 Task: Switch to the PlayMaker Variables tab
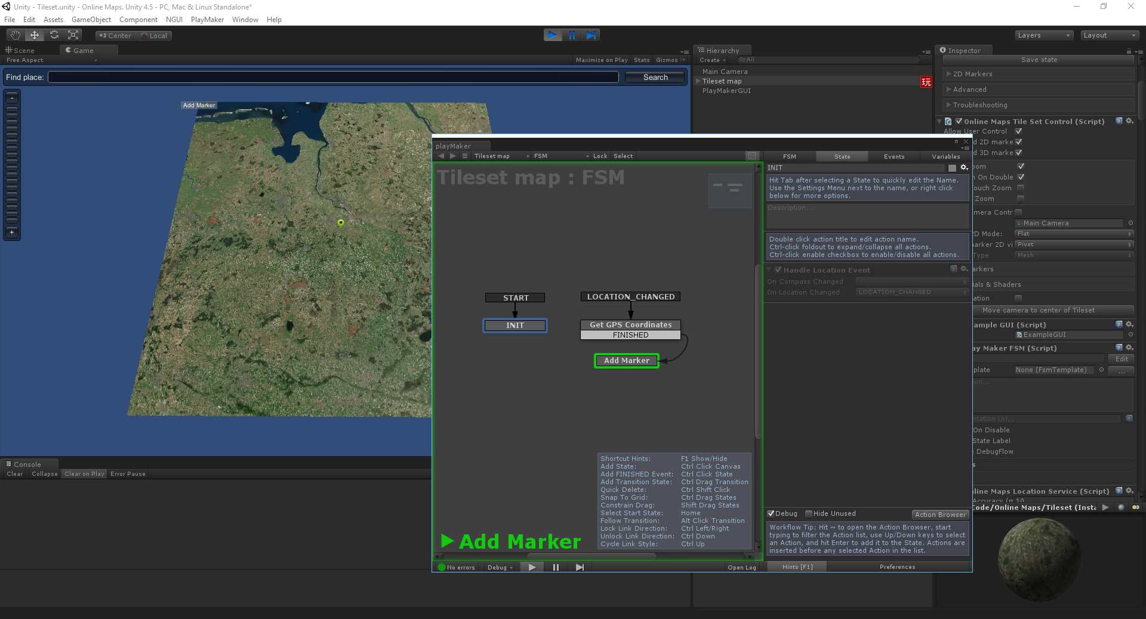click(946, 156)
